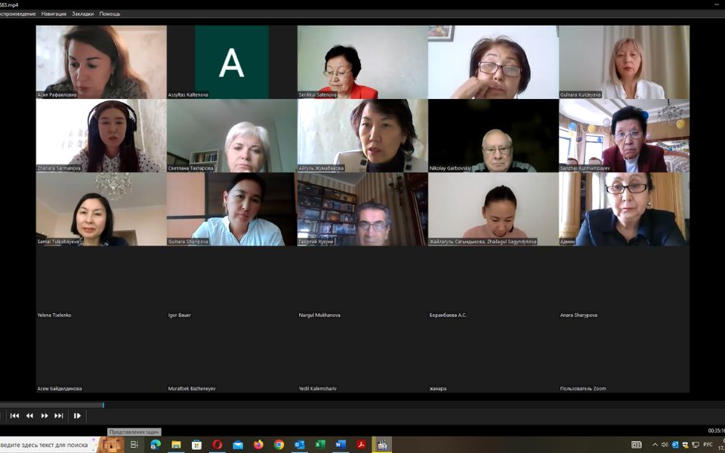Open Google Chrome from the taskbar
Image resolution: width=725 pixels, height=453 pixels.
click(279, 445)
